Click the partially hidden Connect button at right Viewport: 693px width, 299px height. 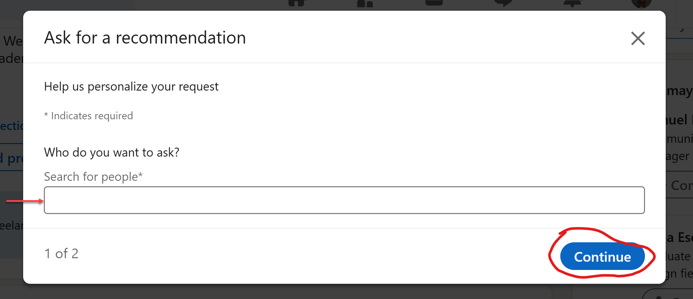(680, 186)
